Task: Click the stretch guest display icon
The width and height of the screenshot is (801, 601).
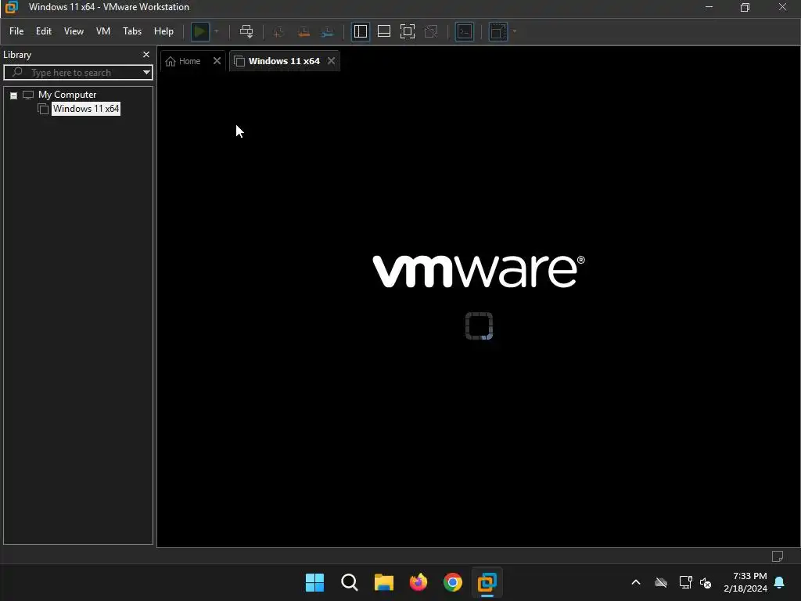Action: 498,31
